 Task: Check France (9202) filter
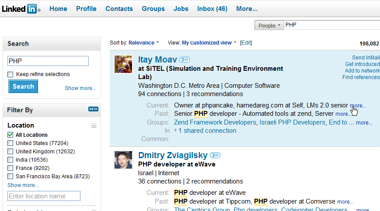(x=10, y=168)
